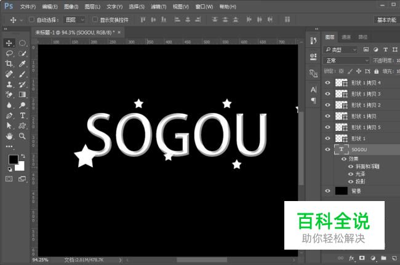This screenshot has height=265, width=400.
Task: Open the 滤镜(T) menu
Action: [158, 7]
